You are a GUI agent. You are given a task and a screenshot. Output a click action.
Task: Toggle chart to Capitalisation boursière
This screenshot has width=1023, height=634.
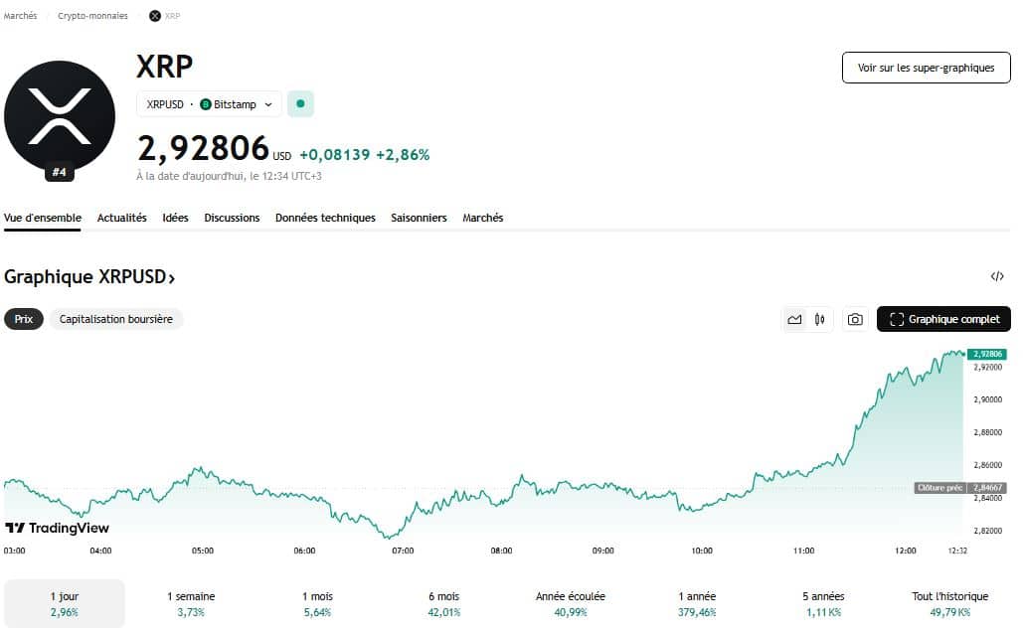click(x=116, y=319)
